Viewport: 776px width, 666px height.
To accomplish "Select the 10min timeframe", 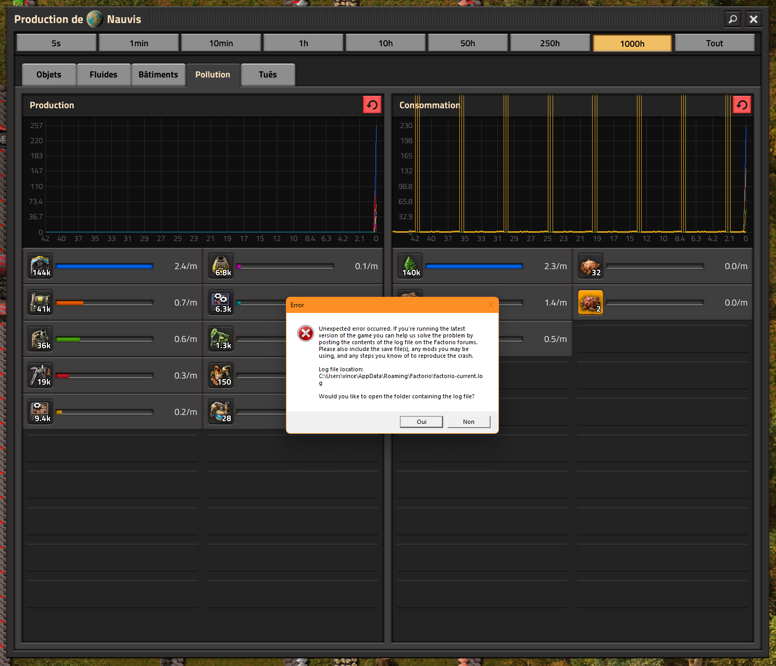I will point(221,43).
